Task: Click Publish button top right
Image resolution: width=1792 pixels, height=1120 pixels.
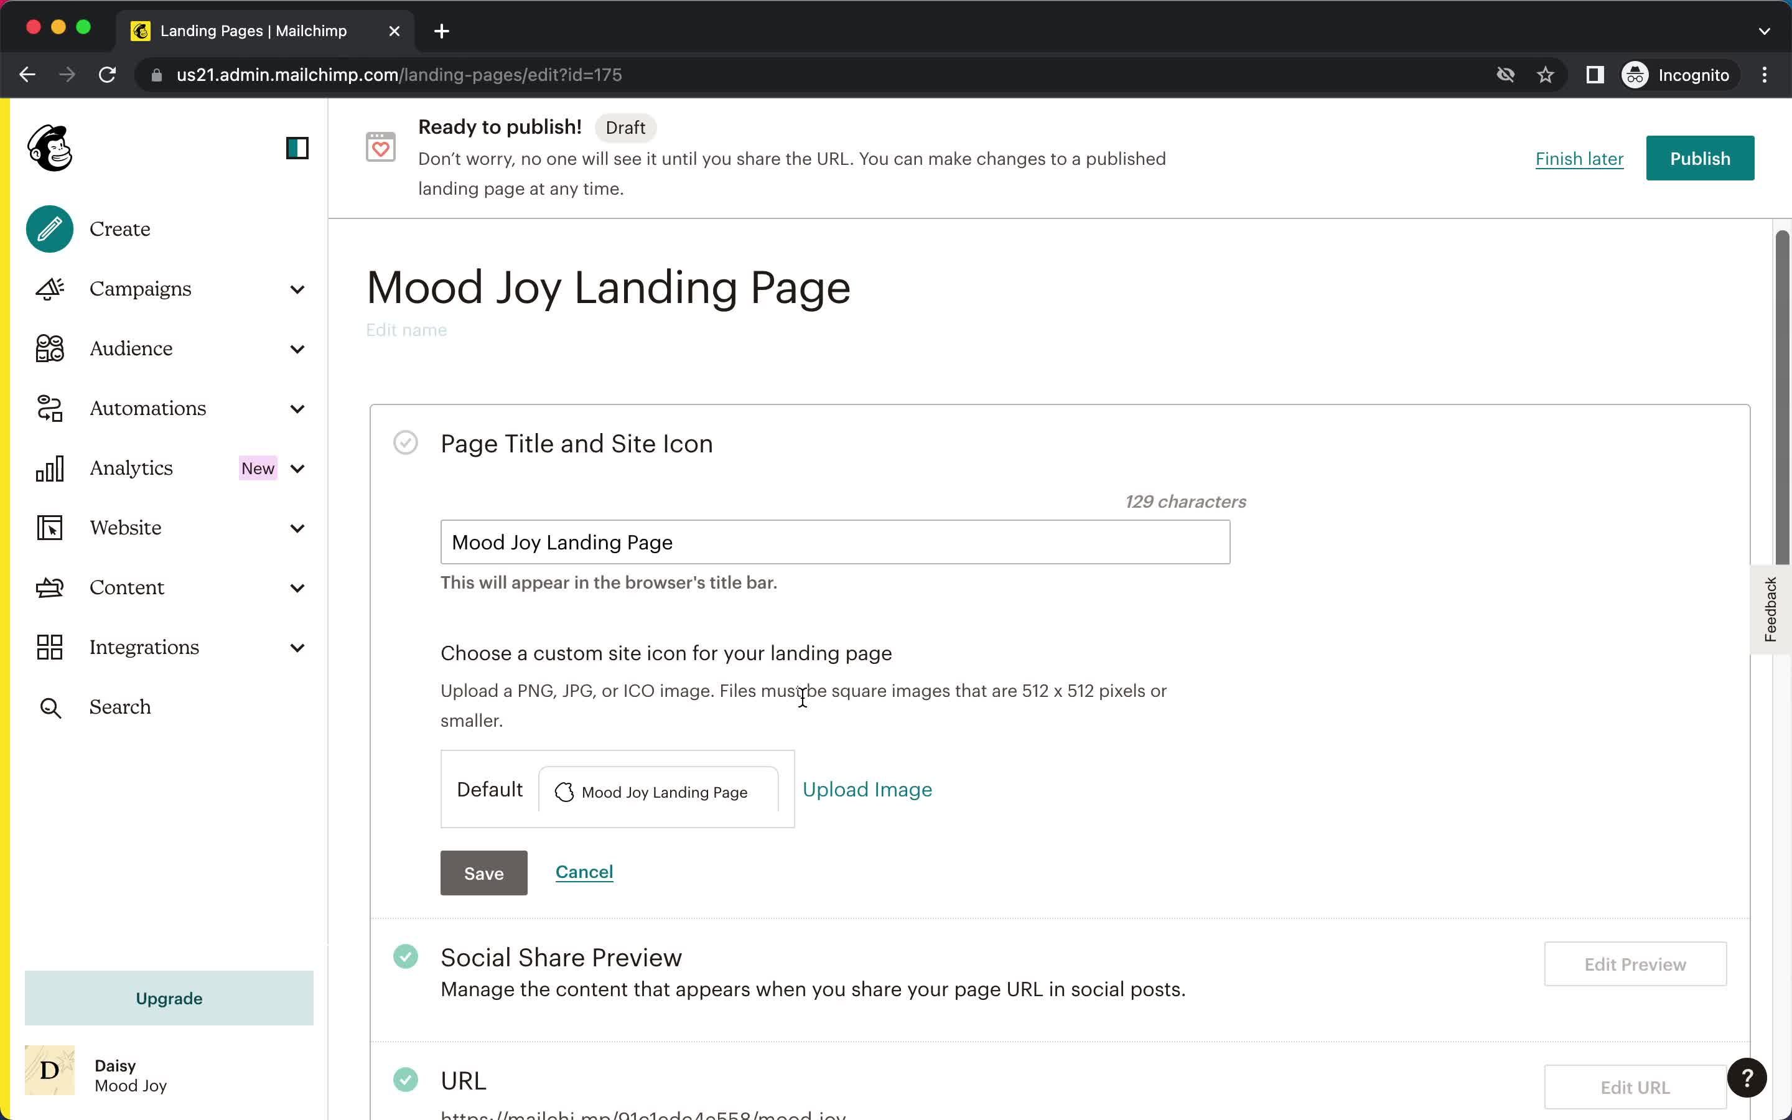Action: [x=1701, y=157]
